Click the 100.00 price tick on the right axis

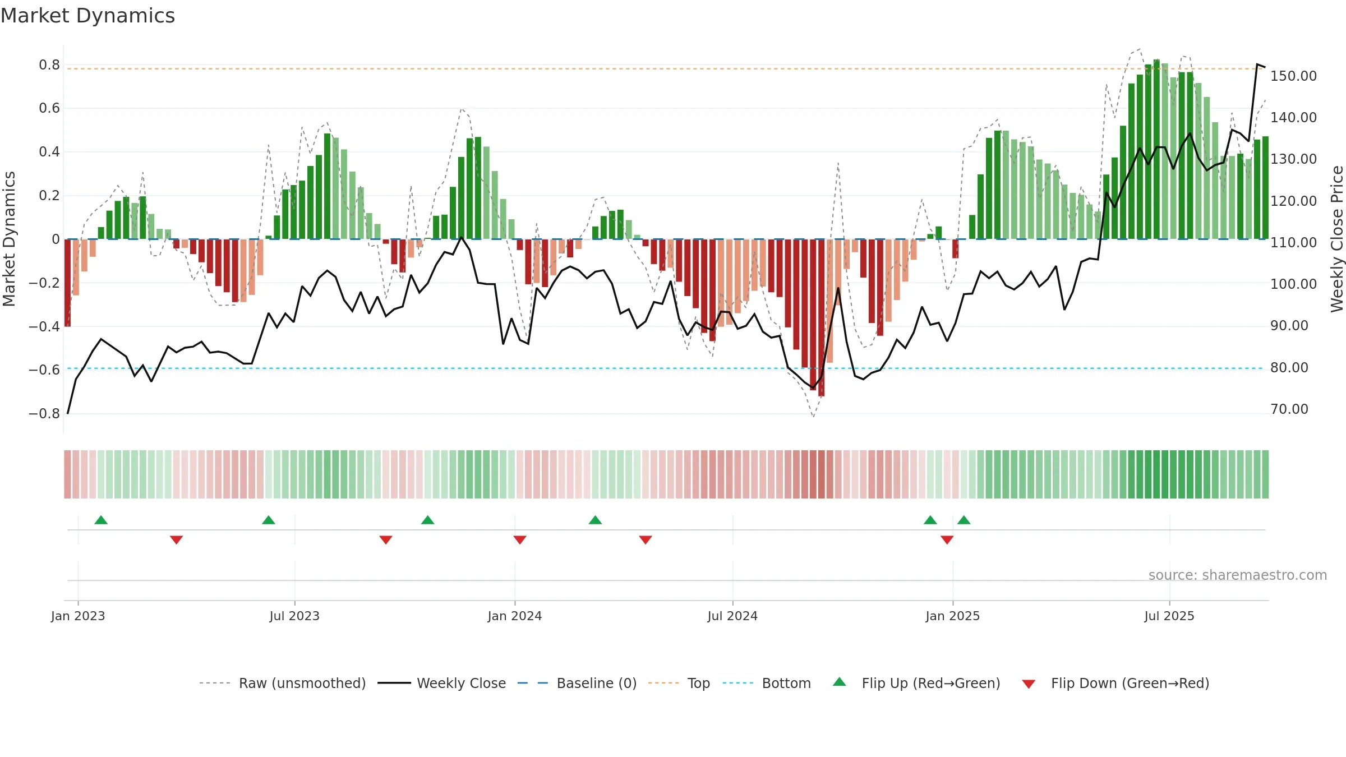tap(1293, 284)
